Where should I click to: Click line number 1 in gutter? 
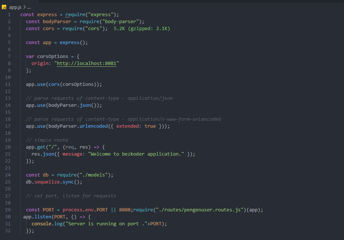point(9,15)
